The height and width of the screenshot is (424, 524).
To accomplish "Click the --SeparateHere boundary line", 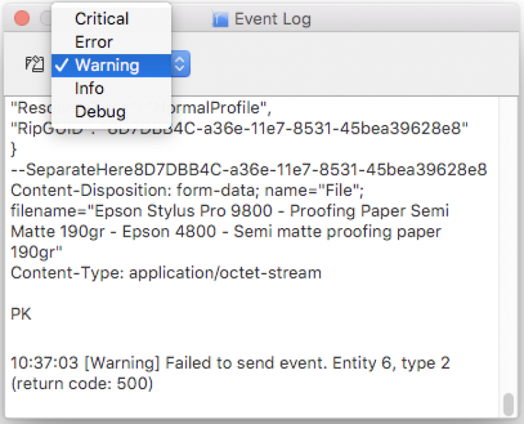I will point(249,169).
